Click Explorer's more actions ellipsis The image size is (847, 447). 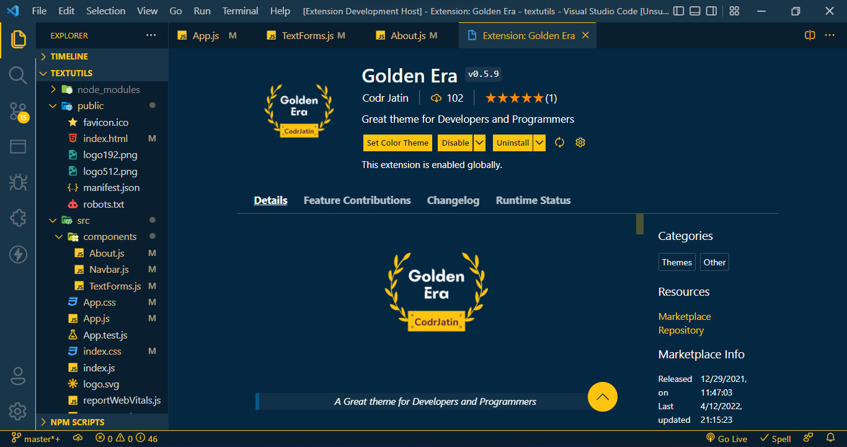pos(151,35)
